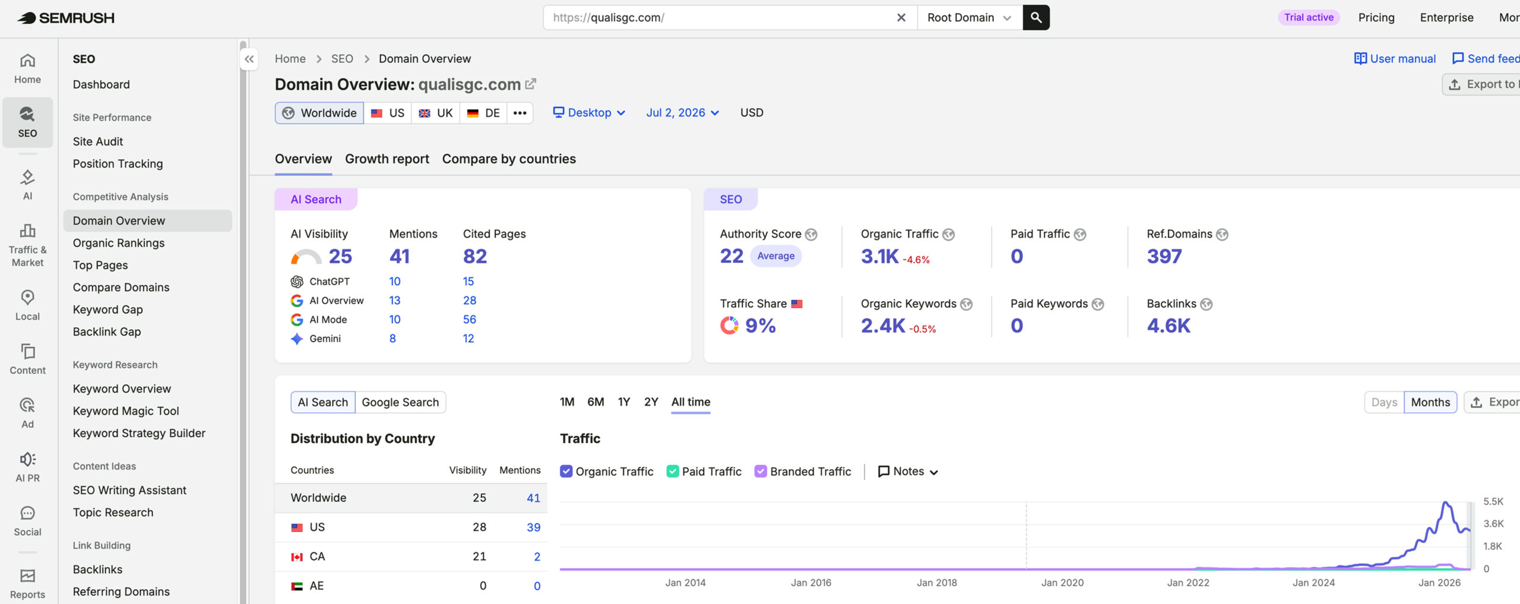Open the Reports sidebar section
The image size is (1520, 604).
coord(27,584)
